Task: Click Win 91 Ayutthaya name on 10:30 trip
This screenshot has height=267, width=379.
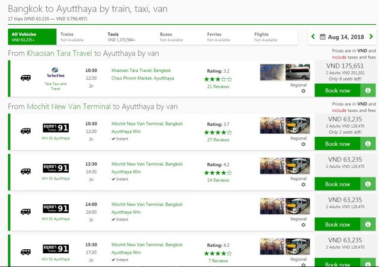Action: point(56,138)
